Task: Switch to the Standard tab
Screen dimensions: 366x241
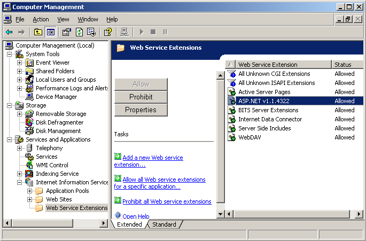Action: (164, 224)
